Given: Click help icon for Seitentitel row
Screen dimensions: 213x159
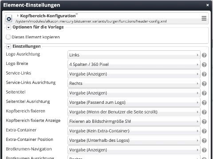Looking at the screenshot, I should tap(204, 93).
